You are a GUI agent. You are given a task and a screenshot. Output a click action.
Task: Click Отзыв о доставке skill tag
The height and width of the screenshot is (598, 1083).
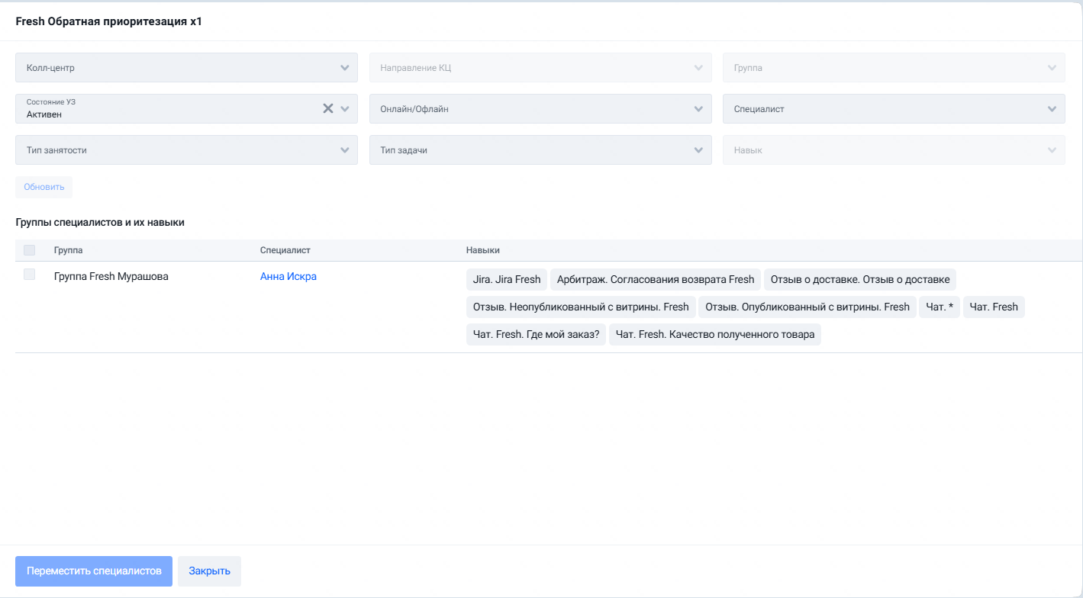pyautogui.click(x=860, y=279)
